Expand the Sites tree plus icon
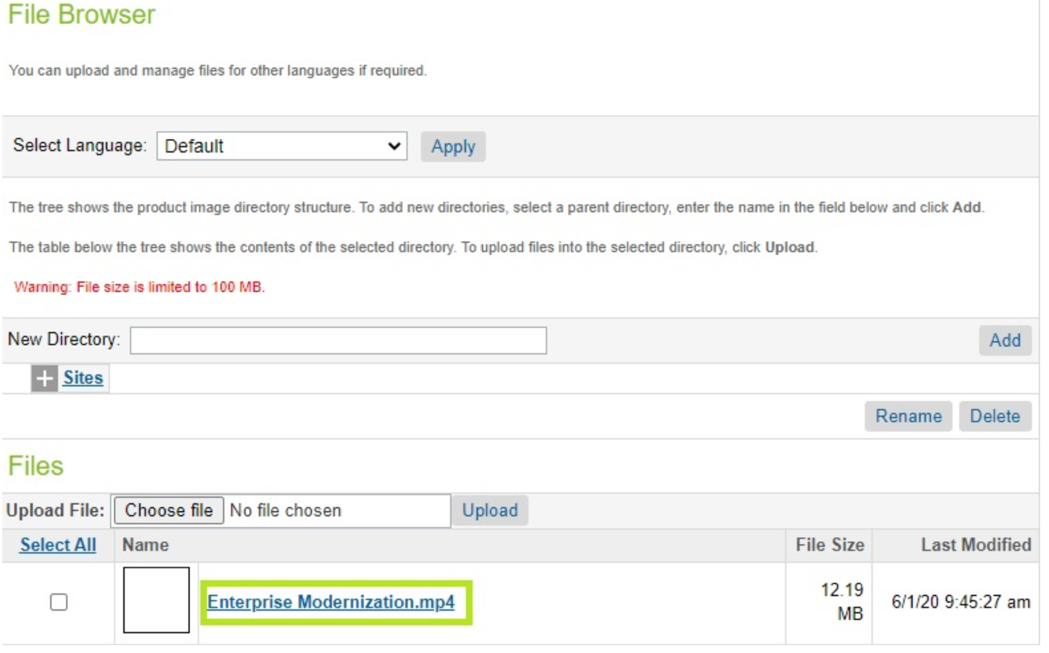 44,378
